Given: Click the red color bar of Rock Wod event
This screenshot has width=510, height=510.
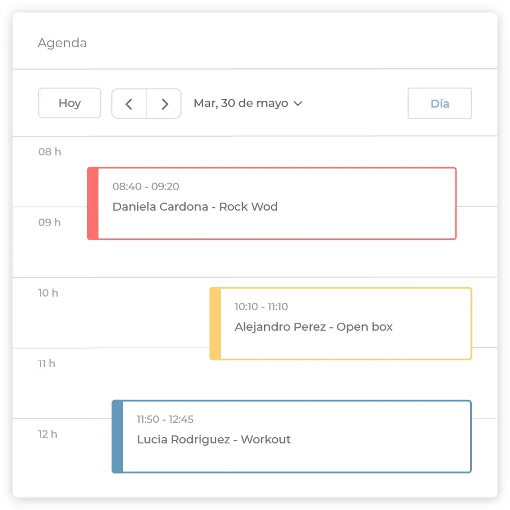Looking at the screenshot, I should pos(93,204).
